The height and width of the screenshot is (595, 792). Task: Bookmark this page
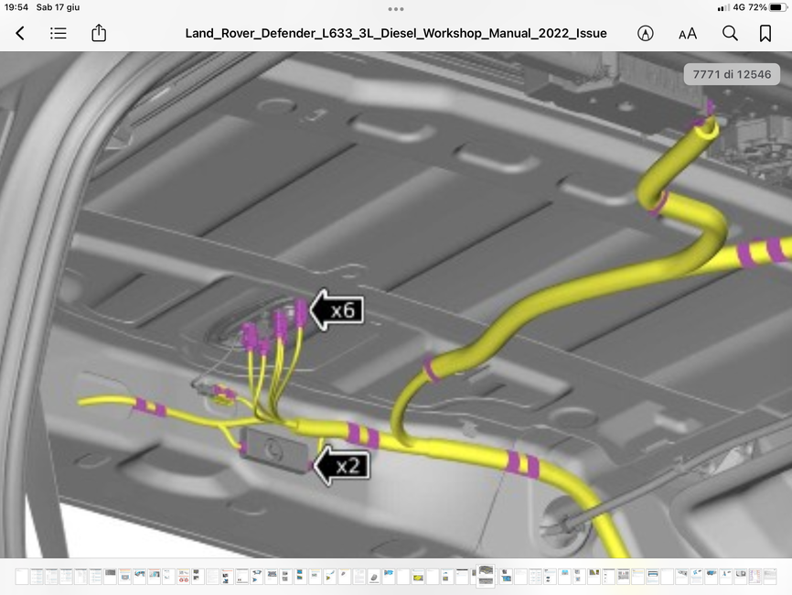click(765, 33)
